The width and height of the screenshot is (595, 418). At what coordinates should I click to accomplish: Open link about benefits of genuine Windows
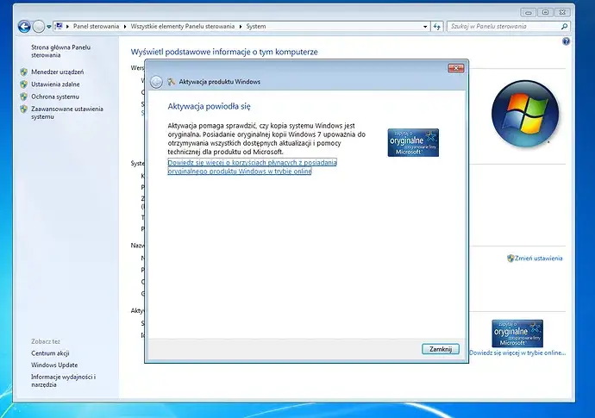click(252, 167)
